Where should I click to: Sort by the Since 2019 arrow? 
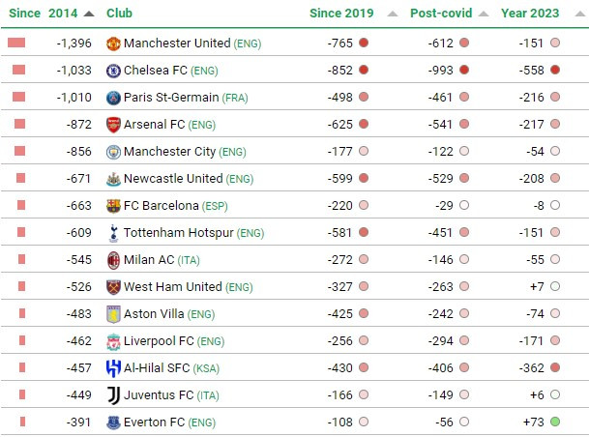(x=392, y=14)
